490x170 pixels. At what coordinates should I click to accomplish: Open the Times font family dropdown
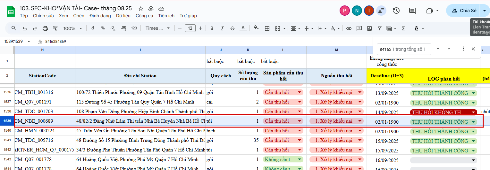[158, 28]
